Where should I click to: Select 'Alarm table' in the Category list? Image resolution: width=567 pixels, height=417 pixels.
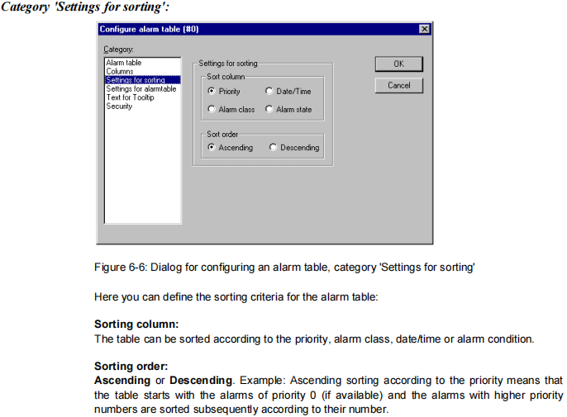click(123, 63)
